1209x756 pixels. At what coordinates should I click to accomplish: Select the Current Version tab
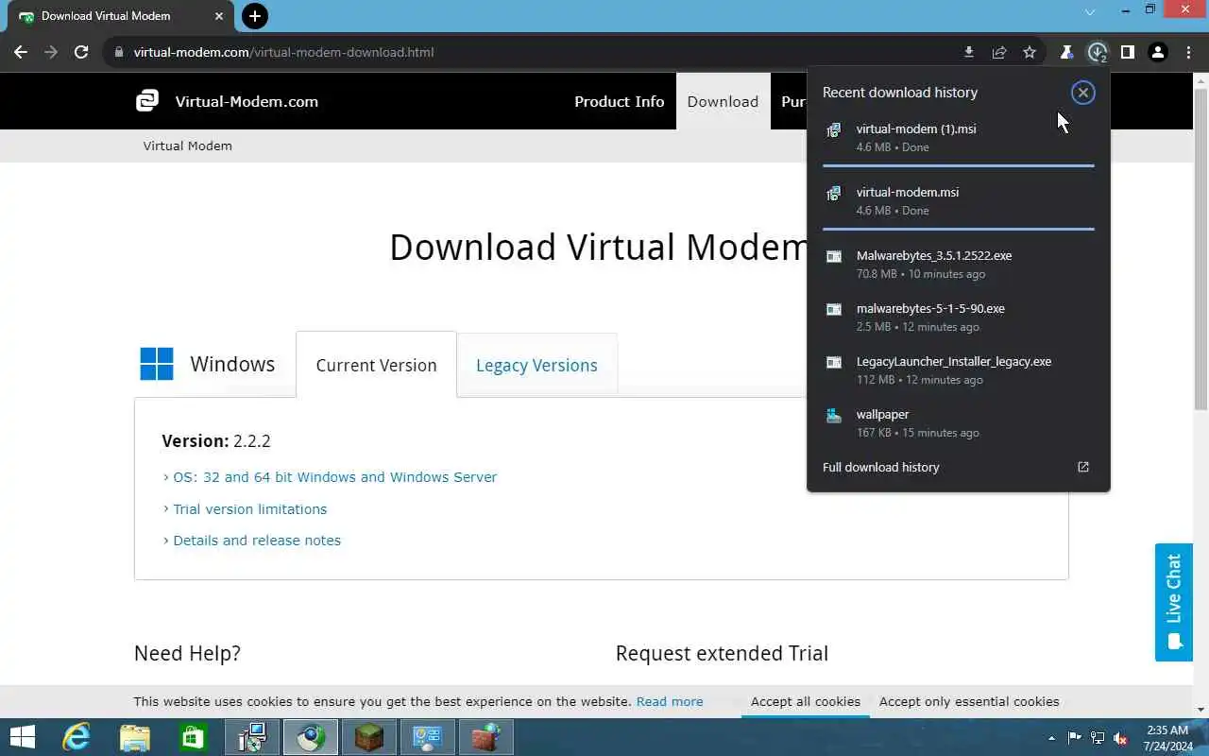pos(376,365)
